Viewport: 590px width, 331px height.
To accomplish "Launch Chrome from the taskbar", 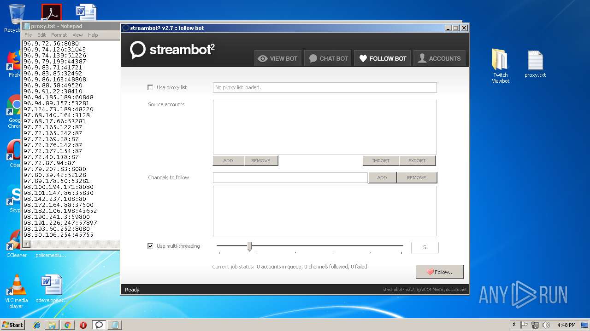I will (x=67, y=325).
